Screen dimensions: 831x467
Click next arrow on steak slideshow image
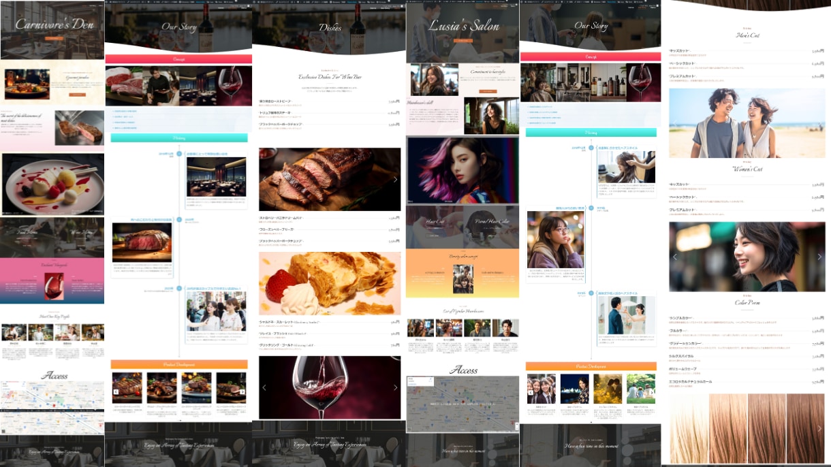(395, 180)
